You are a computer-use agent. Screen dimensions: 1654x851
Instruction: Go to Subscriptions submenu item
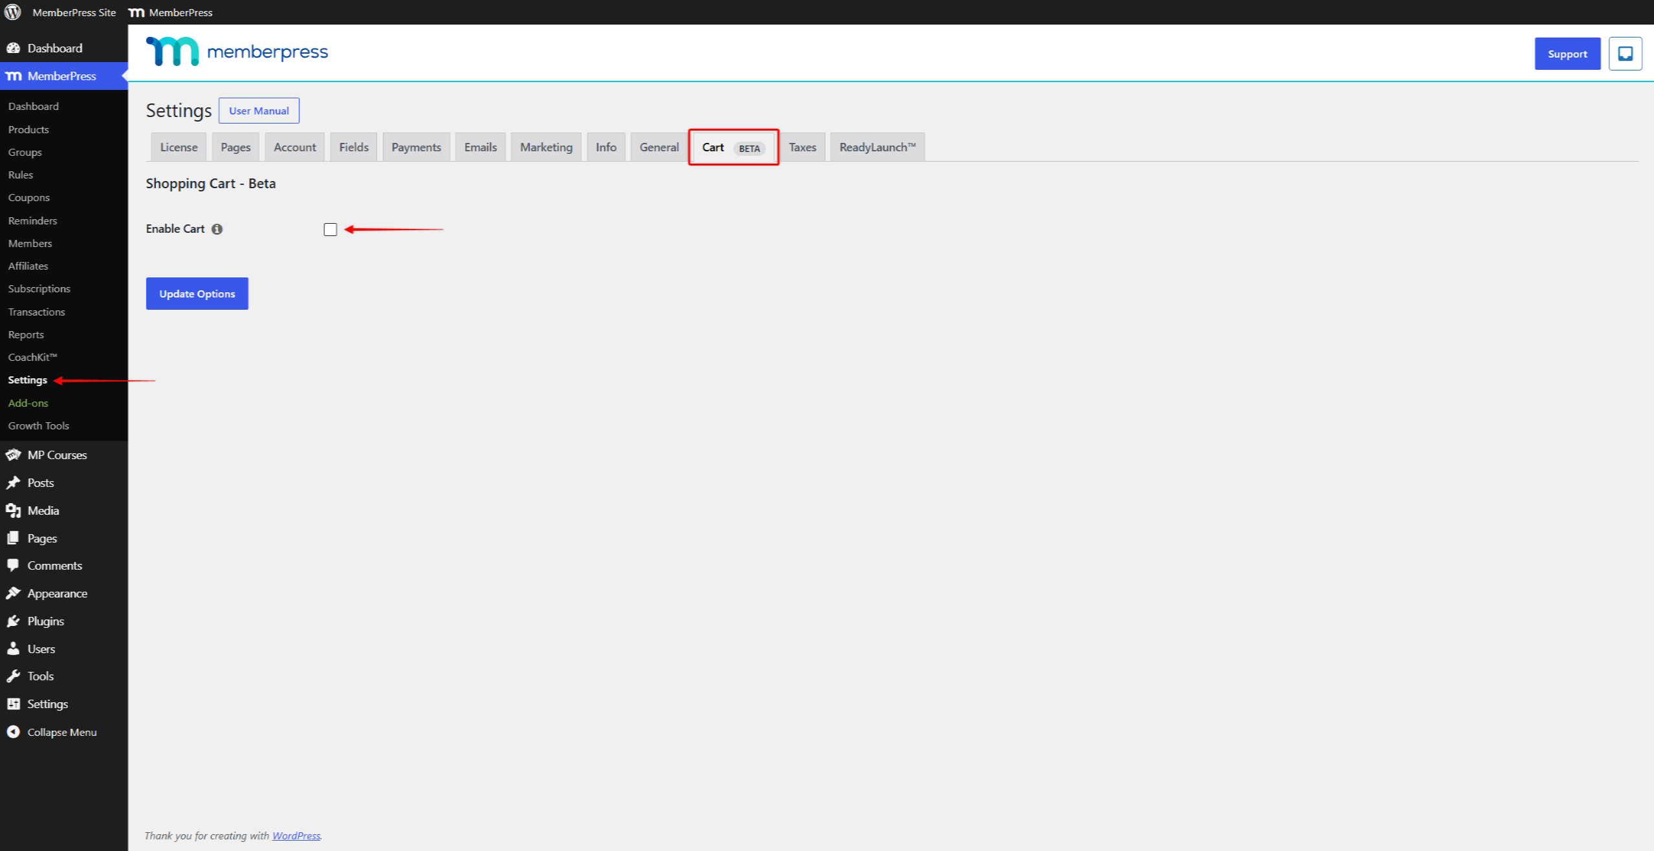coord(39,288)
